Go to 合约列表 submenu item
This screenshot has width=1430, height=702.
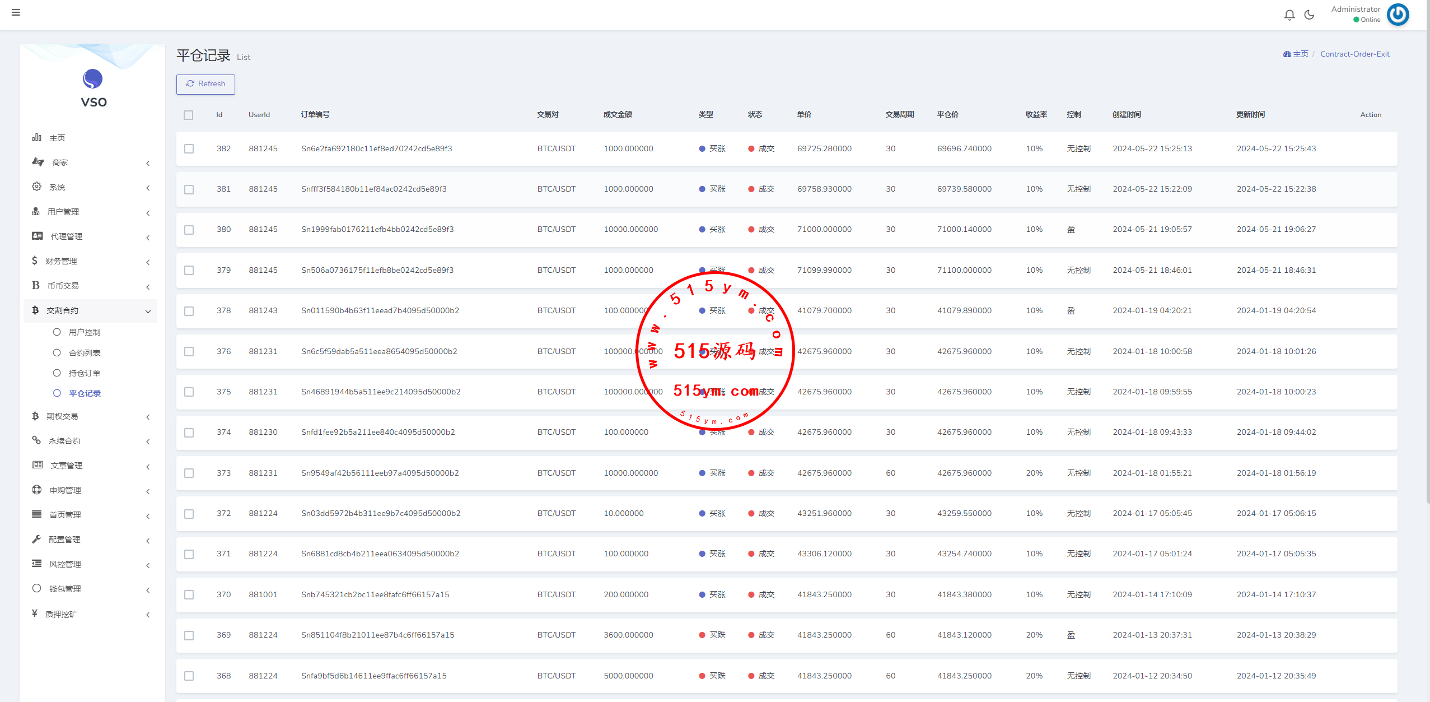click(84, 353)
